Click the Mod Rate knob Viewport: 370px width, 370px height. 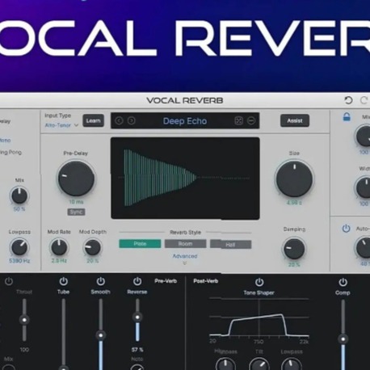point(59,247)
